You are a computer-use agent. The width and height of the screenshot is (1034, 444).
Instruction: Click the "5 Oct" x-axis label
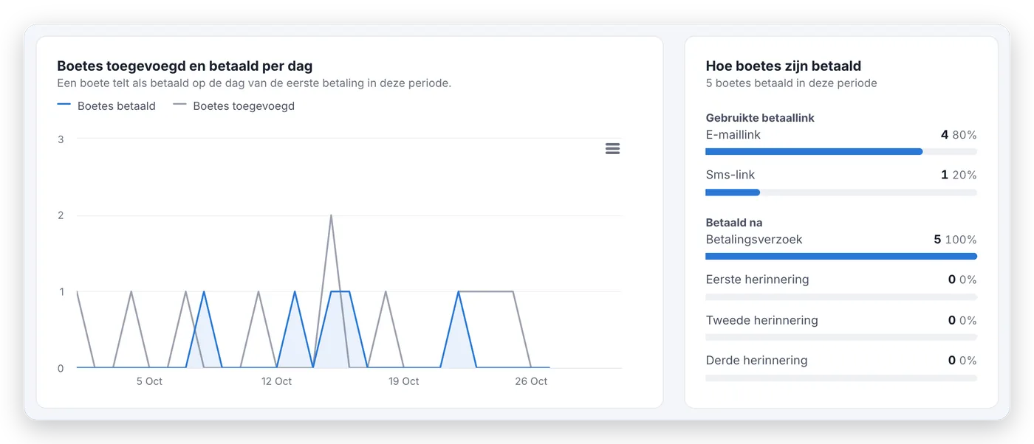(x=149, y=381)
